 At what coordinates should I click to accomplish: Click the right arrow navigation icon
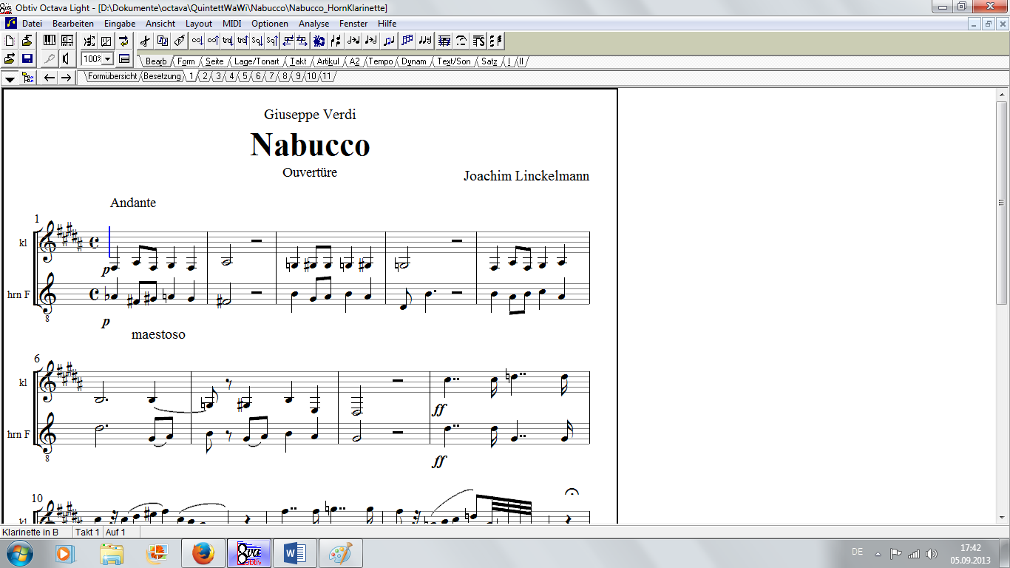click(66, 78)
